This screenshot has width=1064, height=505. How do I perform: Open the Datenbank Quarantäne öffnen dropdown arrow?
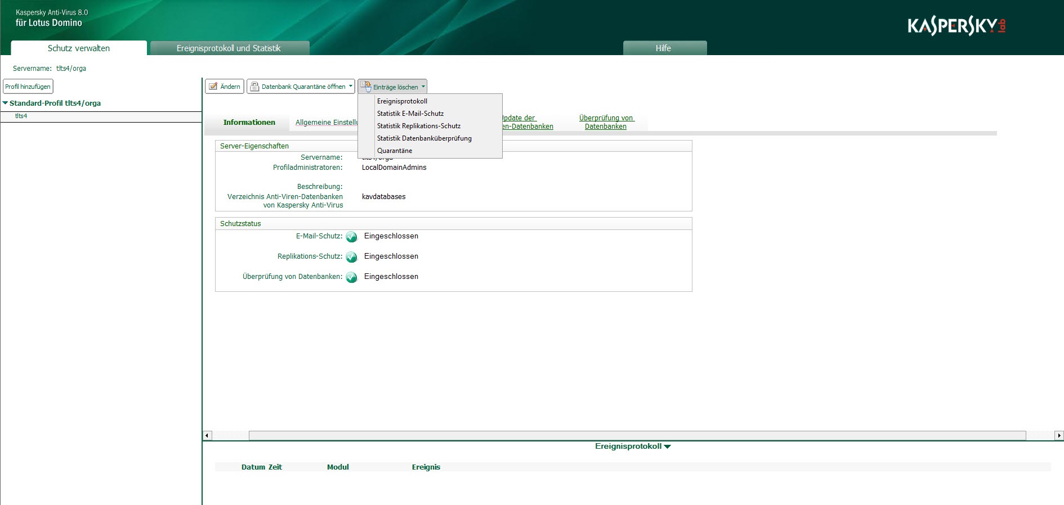[350, 87]
